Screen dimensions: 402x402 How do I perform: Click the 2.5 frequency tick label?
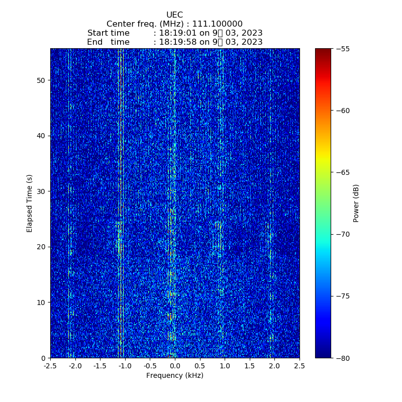coord(299,366)
